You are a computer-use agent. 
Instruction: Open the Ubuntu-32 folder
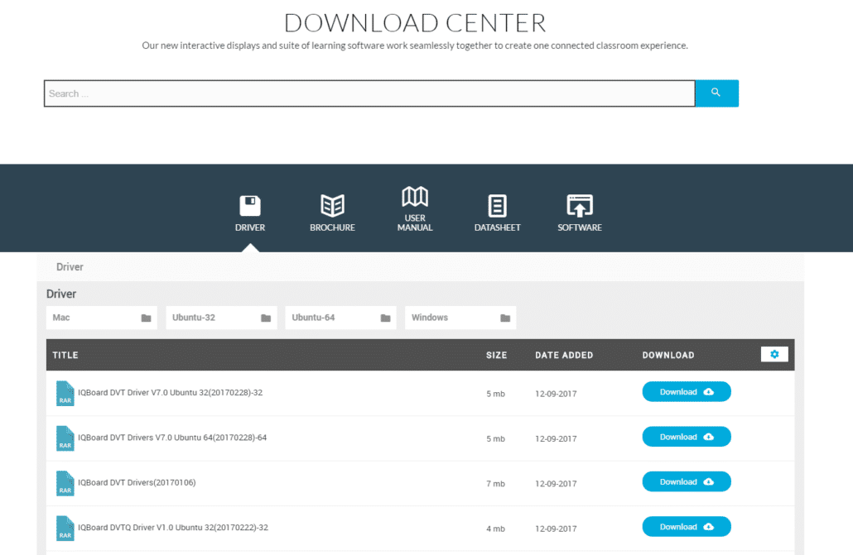(221, 318)
